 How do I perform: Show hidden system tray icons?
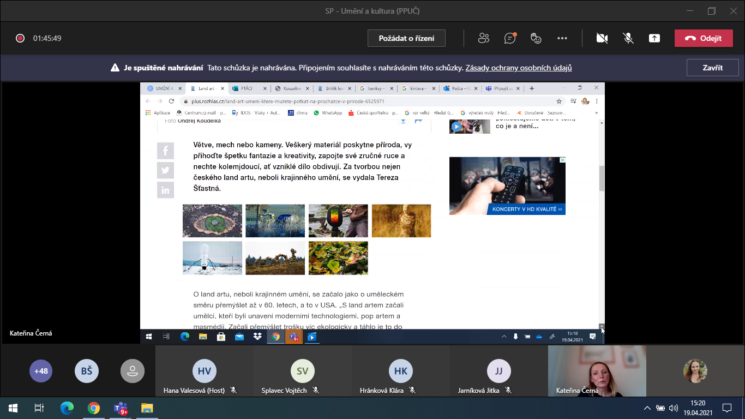point(647,408)
